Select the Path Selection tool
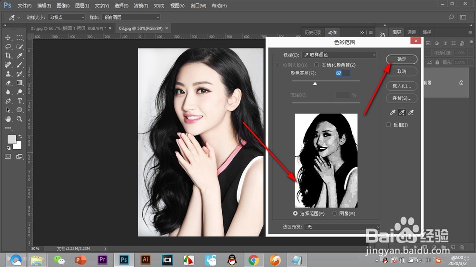Viewport: 476px width, 267px height. [x=8, y=110]
